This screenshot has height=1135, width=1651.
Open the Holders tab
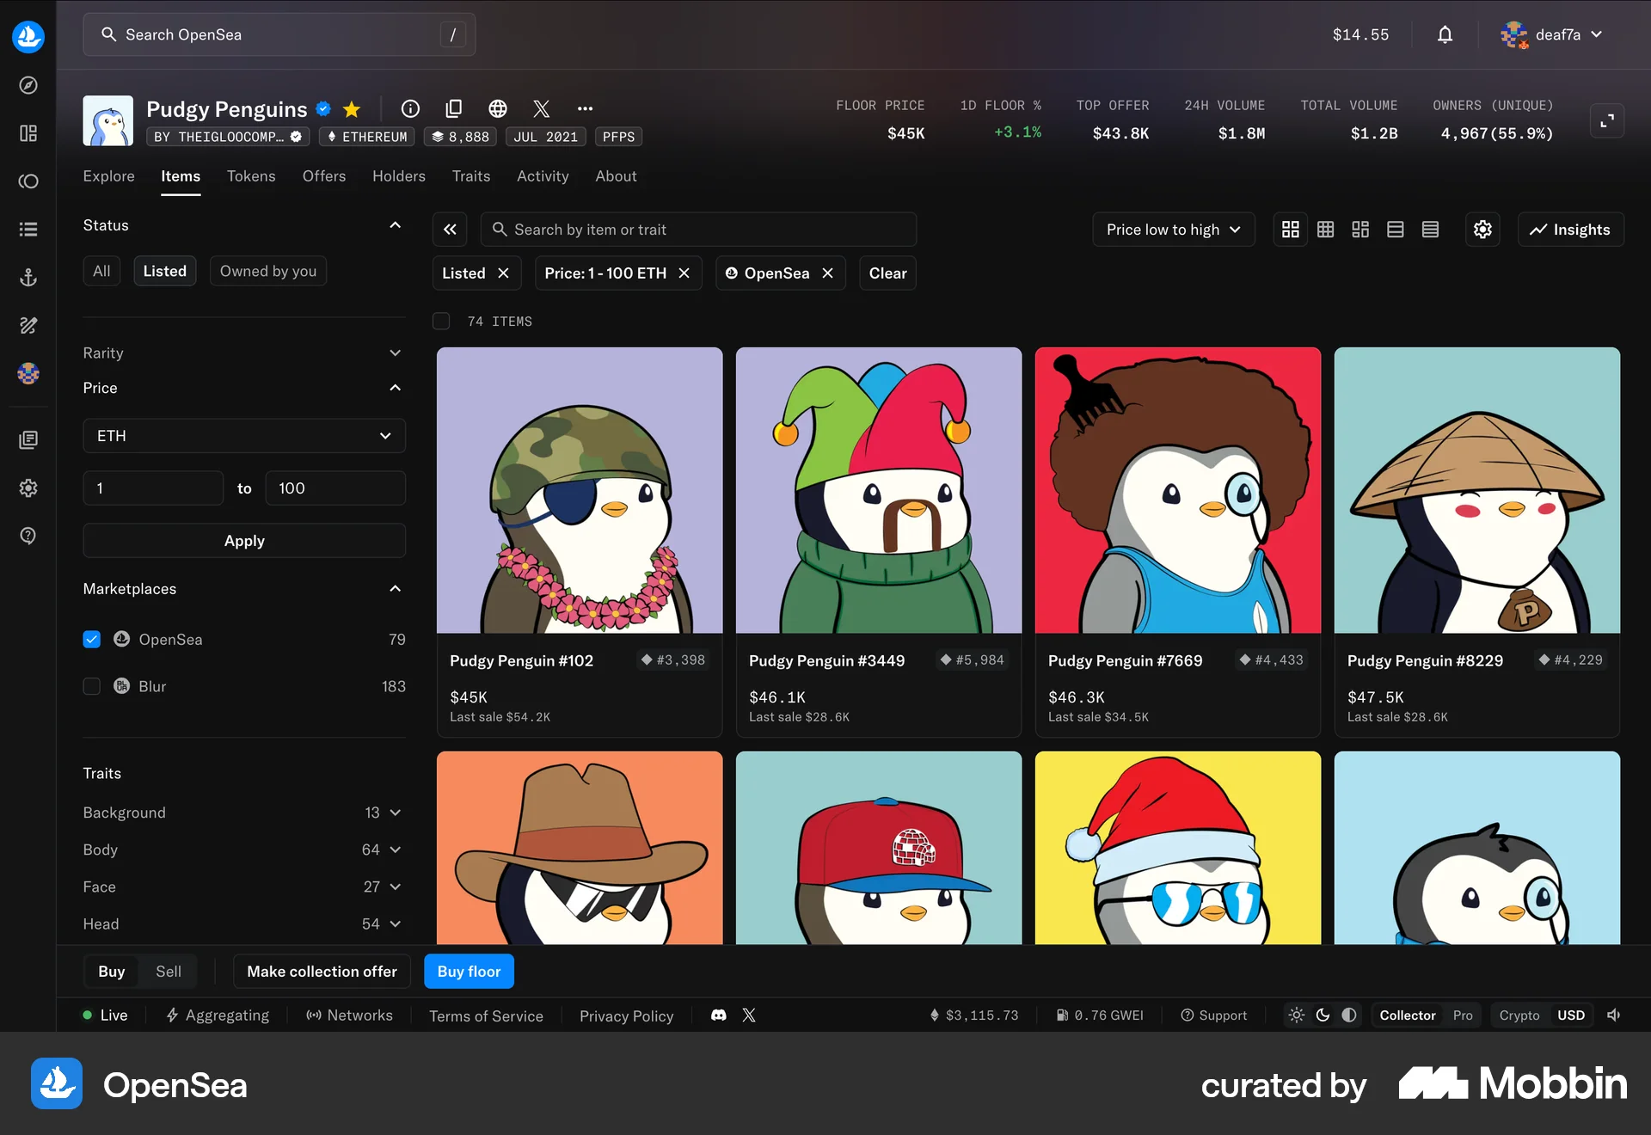(x=398, y=176)
